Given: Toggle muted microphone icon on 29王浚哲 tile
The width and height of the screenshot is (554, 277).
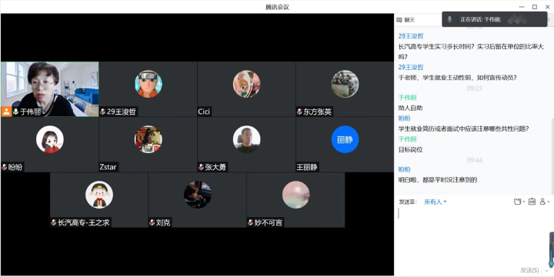Looking at the screenshot, I should pos(103,112).
